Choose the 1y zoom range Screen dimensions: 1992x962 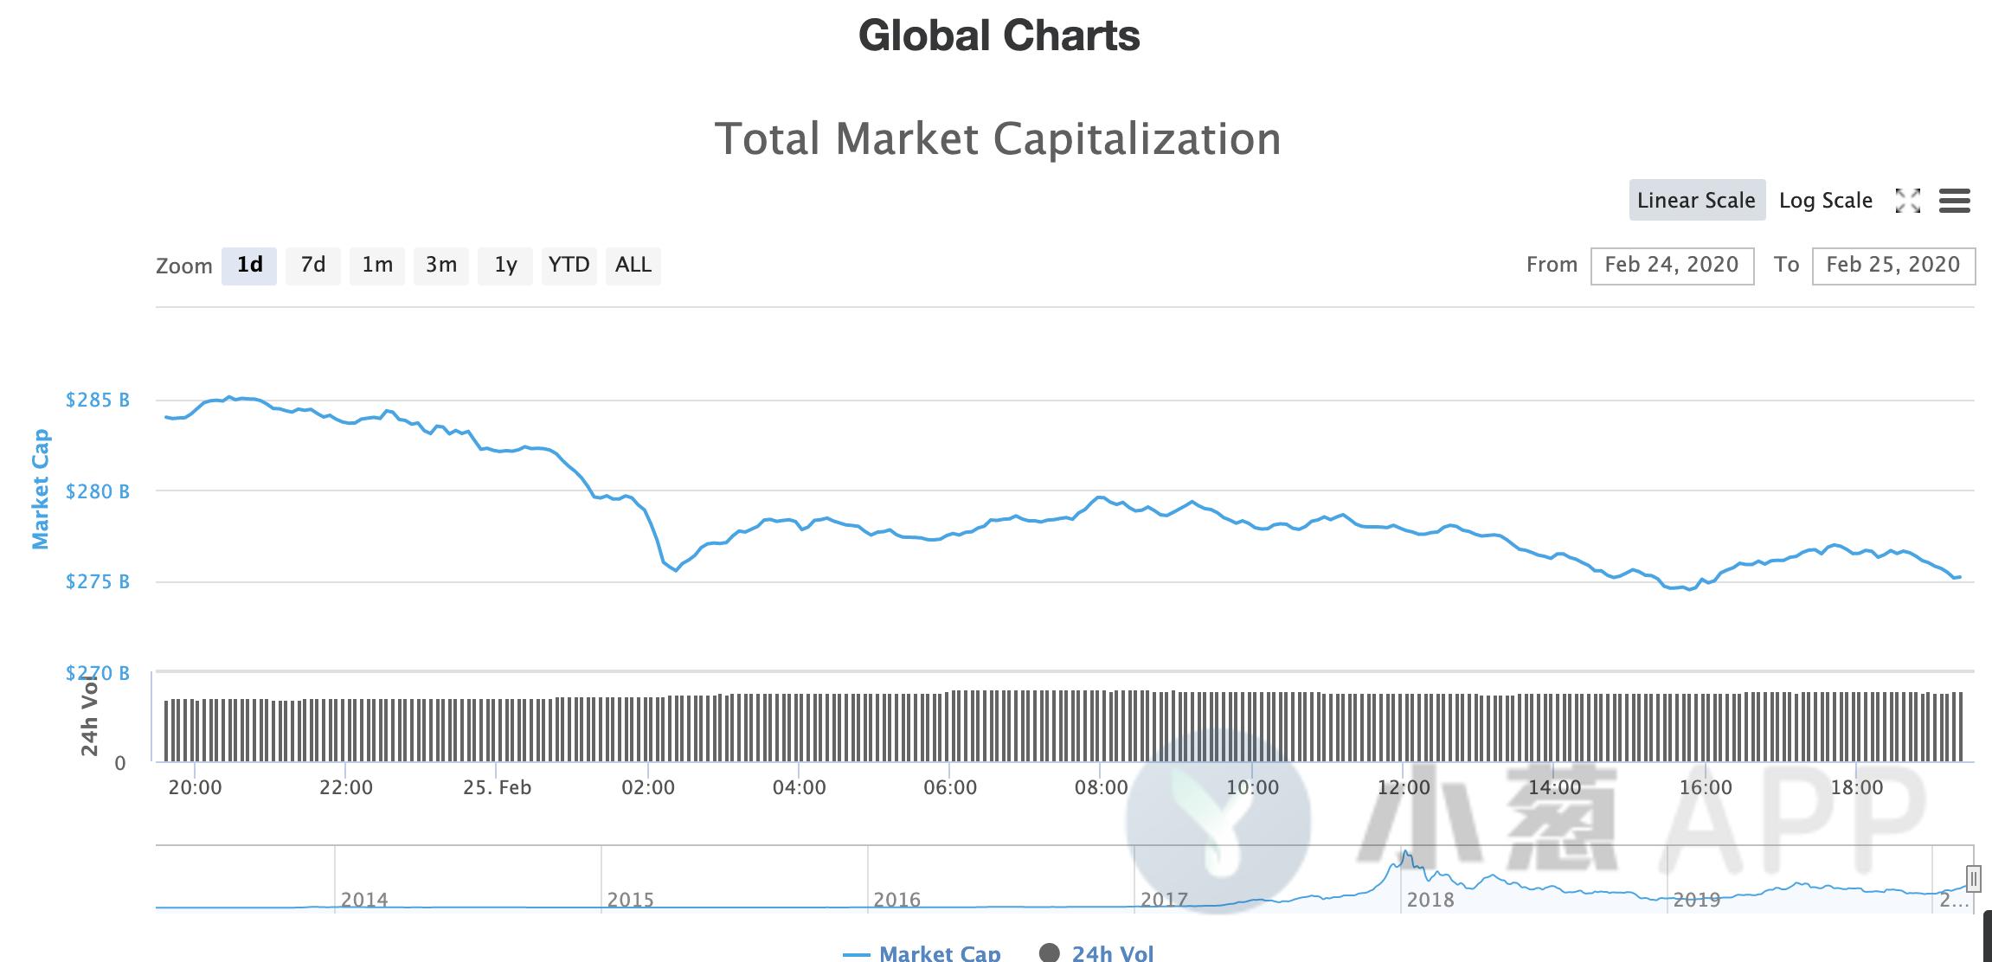[505, 265]
